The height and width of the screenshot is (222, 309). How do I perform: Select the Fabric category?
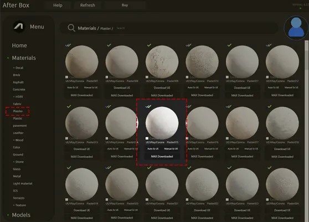(17, 104)
